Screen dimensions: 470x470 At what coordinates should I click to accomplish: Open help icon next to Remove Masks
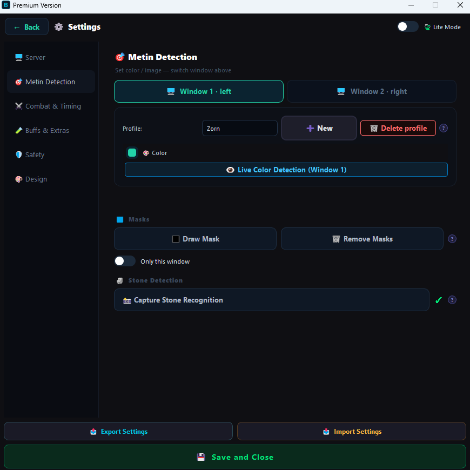(x=452, y=239)
